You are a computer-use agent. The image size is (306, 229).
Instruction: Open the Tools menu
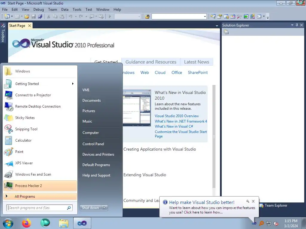pos(77,9)
